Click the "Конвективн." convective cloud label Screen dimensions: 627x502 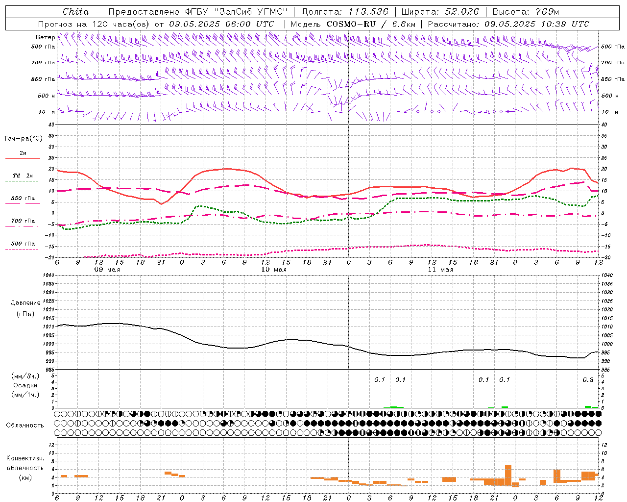tap(25, 458)
